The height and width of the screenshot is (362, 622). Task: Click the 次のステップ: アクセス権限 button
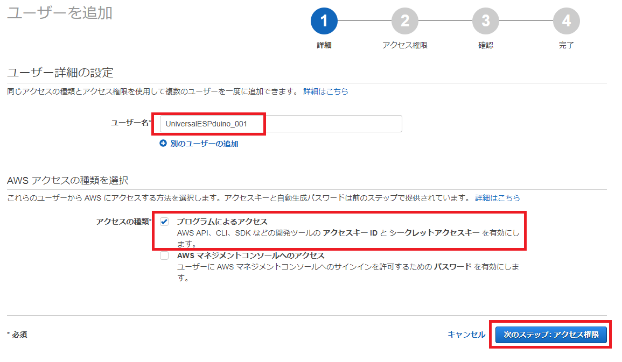pyautogui.click(x=550, y=335)
